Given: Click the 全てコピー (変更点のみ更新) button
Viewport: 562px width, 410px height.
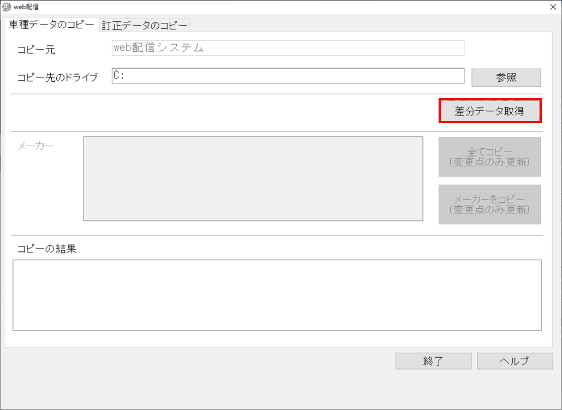Looking at the screenshot, I should pyautogui.click(x=489, y=157).
